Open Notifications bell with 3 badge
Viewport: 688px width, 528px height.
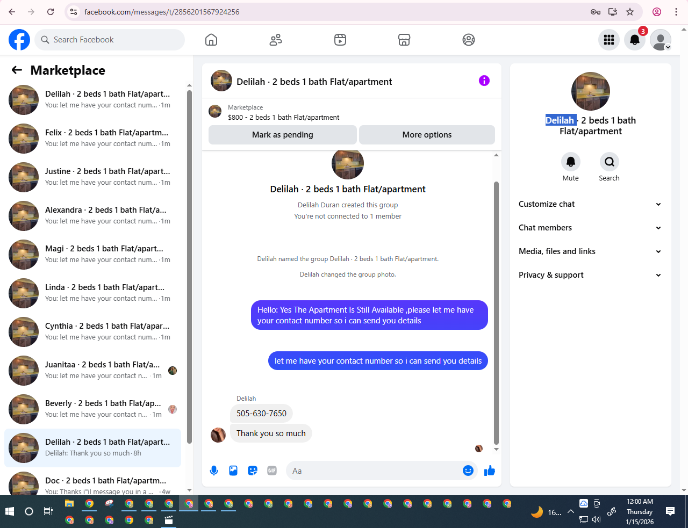(x=635, y=40)
